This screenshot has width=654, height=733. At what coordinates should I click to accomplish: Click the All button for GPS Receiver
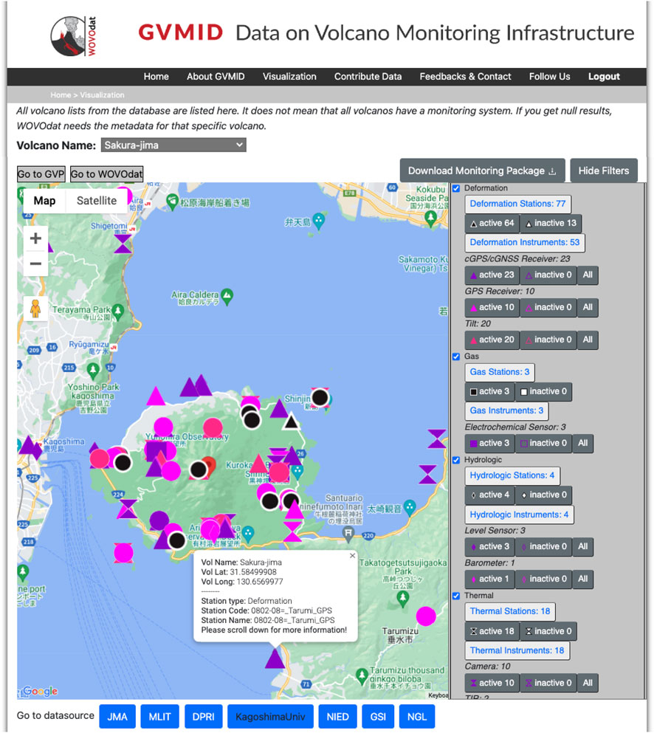pyautogui.click(x=588, y=308)
